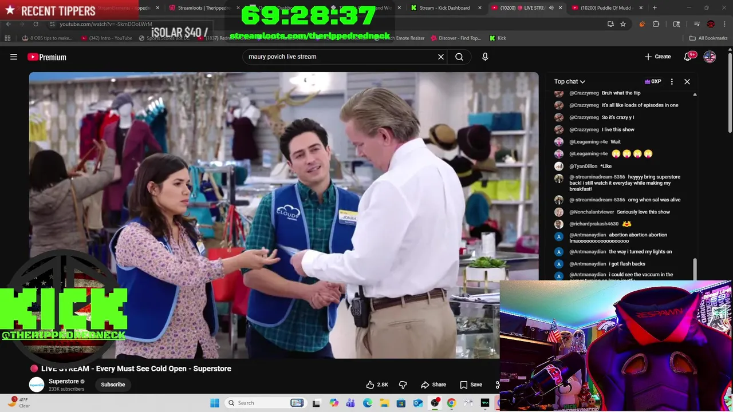Open Task View on the taskbar
733x412 pixels.
tap(316, 403)
